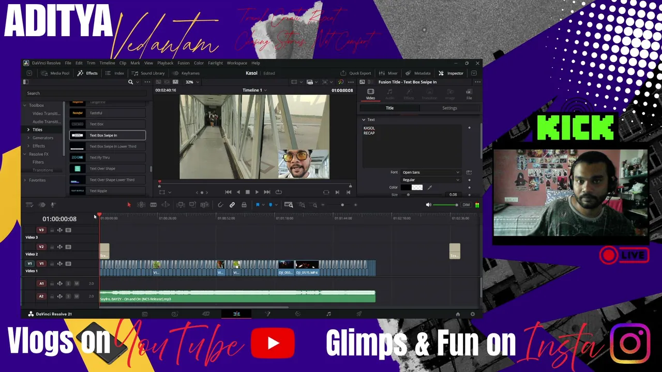The width and height of the screenshot is (662, 372).
Task: Switch to the Fusion page
Action: click(x=267, y=314)
